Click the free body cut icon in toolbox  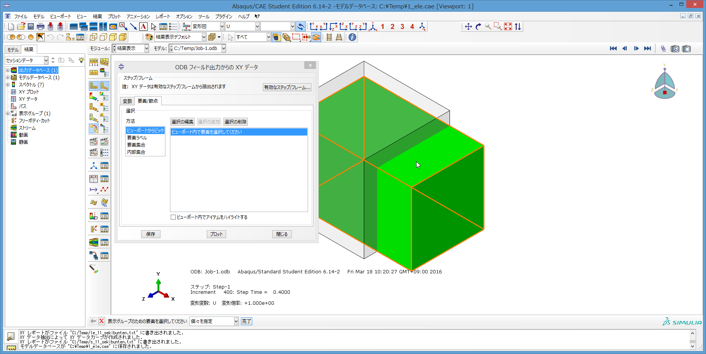click(94, 229)
